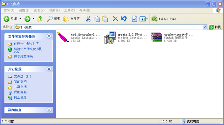Select the mod_jk-apache feather file icon

(x=63, y=37)
